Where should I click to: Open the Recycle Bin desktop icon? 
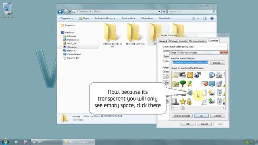tap(8, 10)
